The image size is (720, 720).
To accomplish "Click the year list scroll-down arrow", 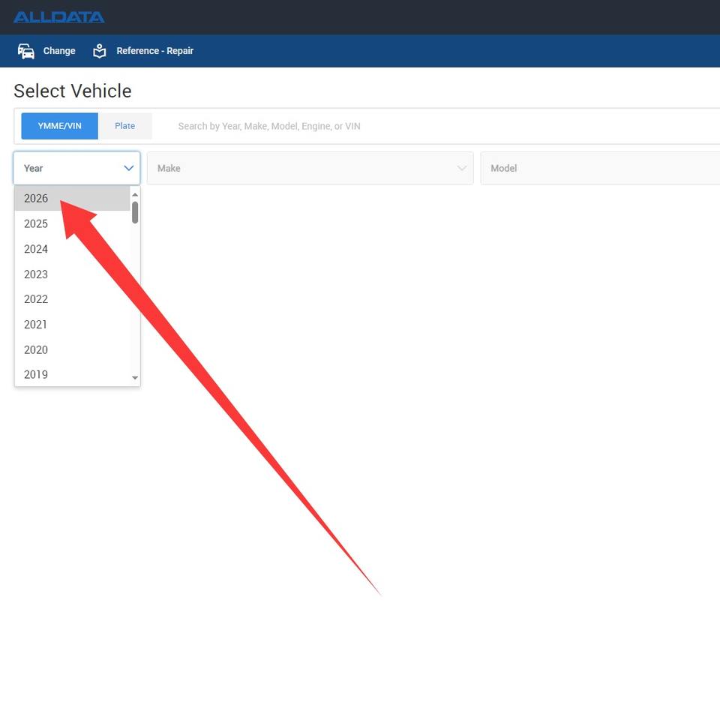I will pyautogui.click(x=135, y=377).
